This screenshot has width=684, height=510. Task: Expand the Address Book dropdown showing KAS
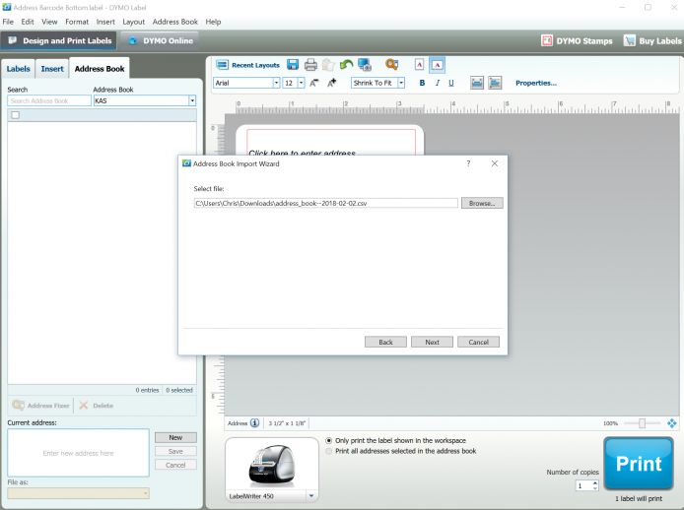pos(192,100)
